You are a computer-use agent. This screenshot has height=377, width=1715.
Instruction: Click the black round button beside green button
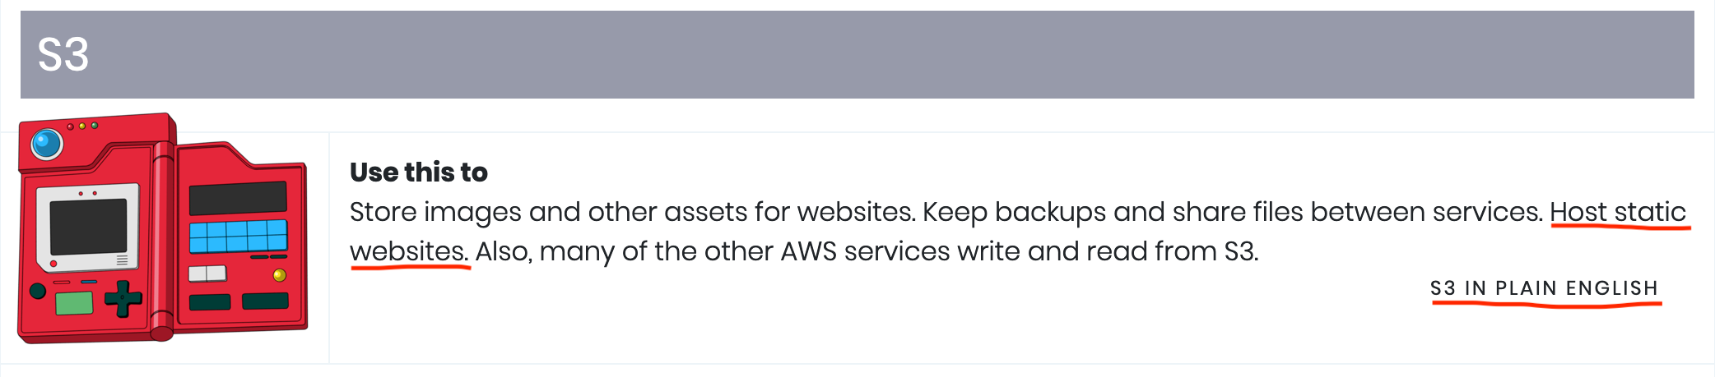click(x=38, y=291)
